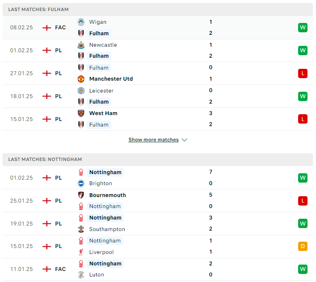Screen dimensions: 316x282
Task: Click the West Ham crest icon
Action: [x=81, y=113]
